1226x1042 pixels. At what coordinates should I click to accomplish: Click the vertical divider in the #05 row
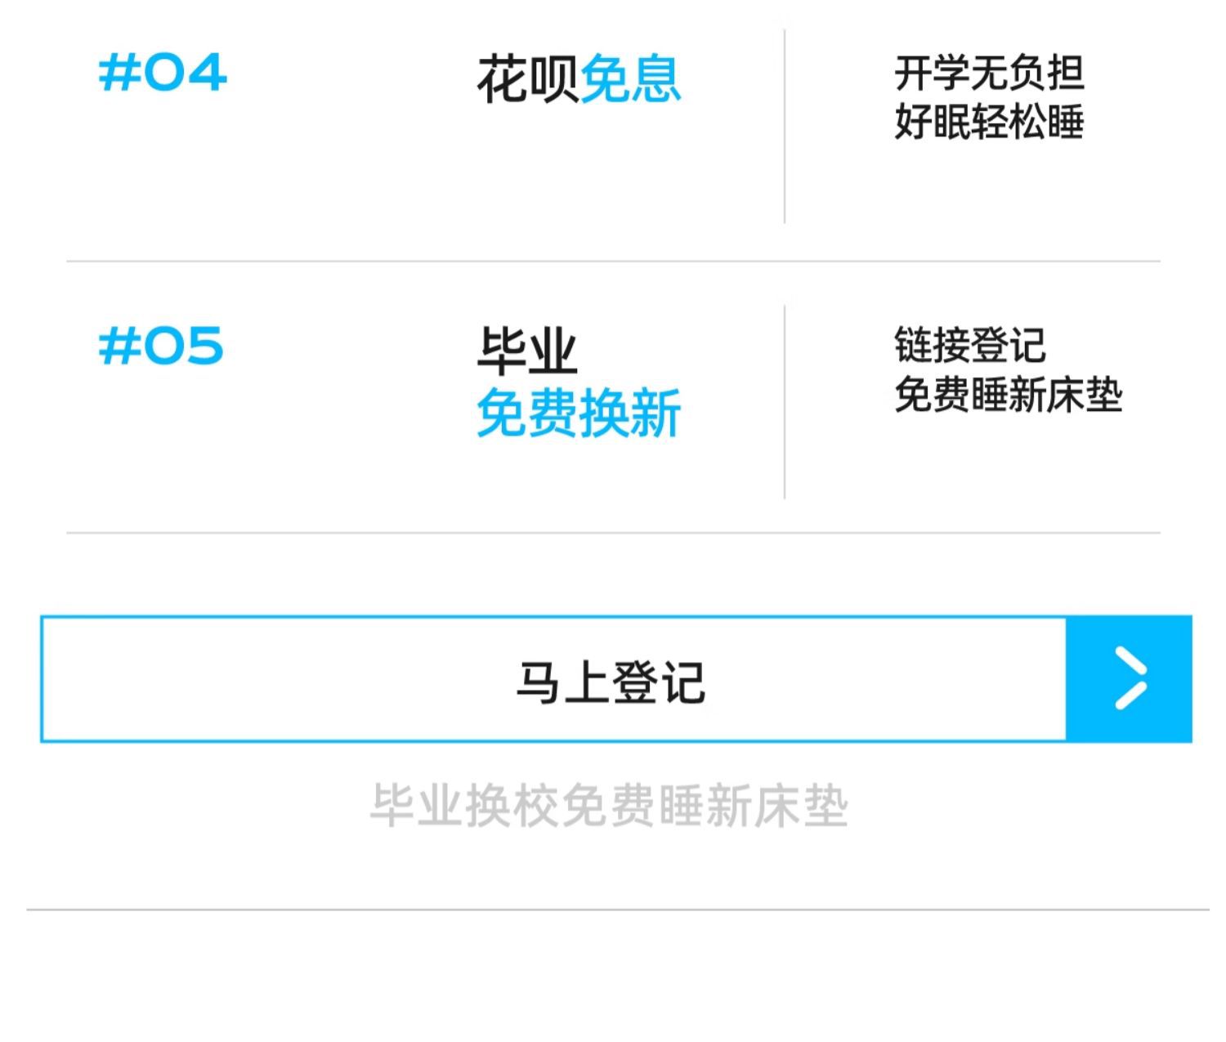(785, 402)
